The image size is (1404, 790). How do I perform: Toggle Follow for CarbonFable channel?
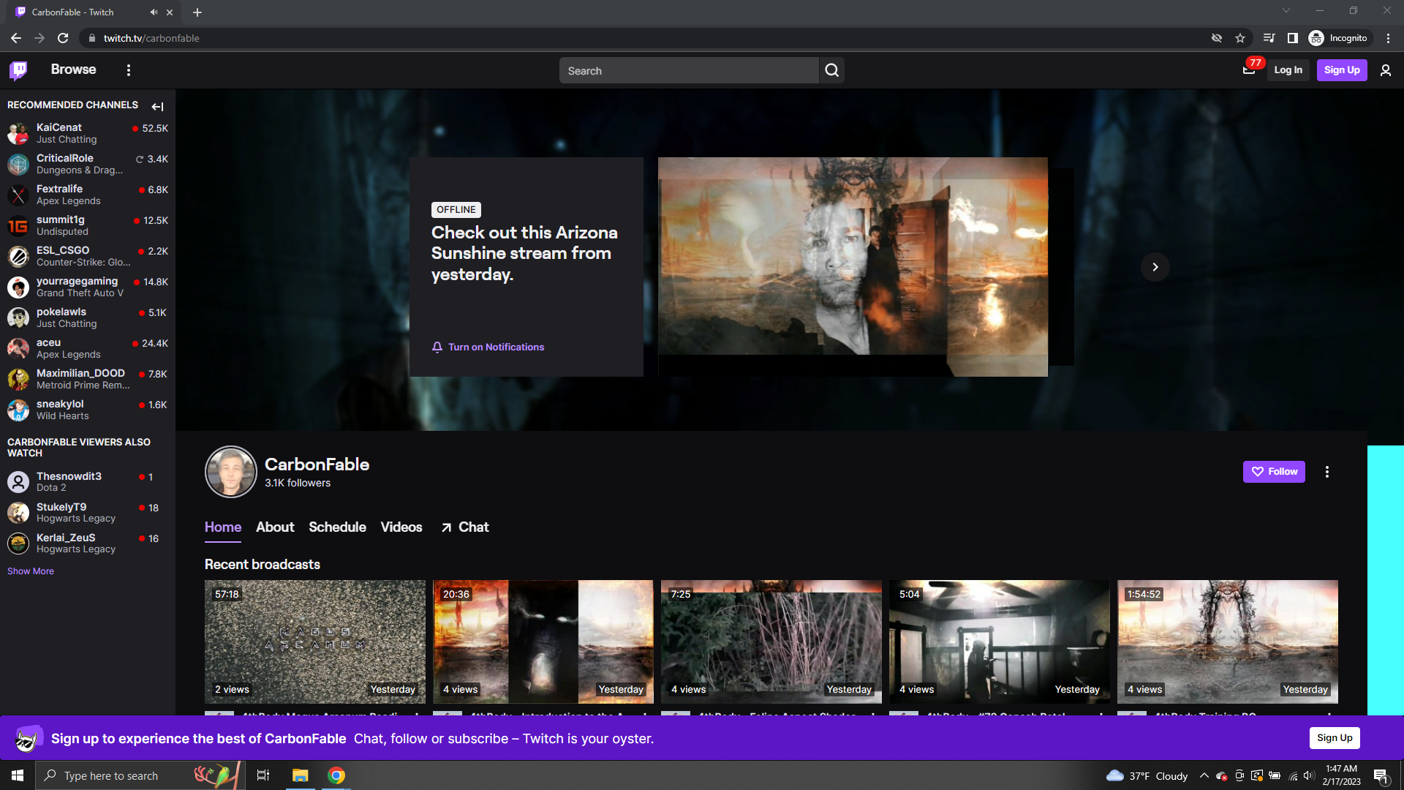[1273, 472]
